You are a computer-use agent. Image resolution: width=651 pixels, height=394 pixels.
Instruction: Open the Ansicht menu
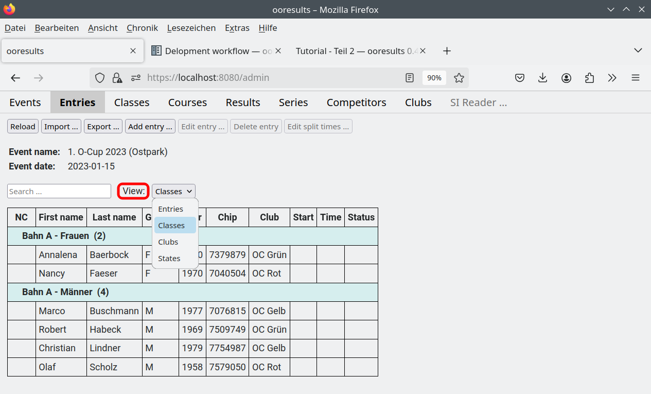pyautogui.click(x=103, y=28)
